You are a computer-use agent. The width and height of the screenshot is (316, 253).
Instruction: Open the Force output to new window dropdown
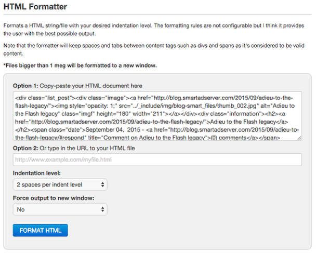click(x=59, y=209)
